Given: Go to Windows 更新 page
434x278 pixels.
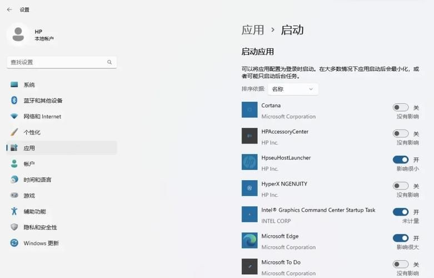Looking at the screenshot, I should (41, 244).
